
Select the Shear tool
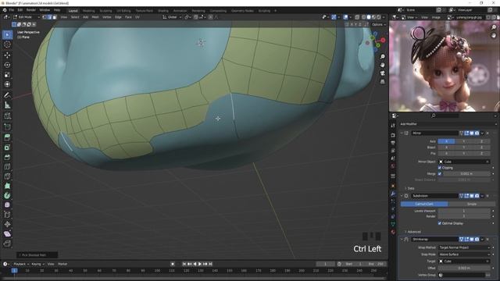click(x=7, y=234)
